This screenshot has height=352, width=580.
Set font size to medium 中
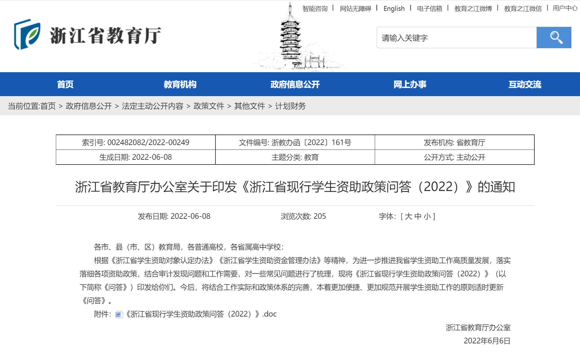click(418, 217)
